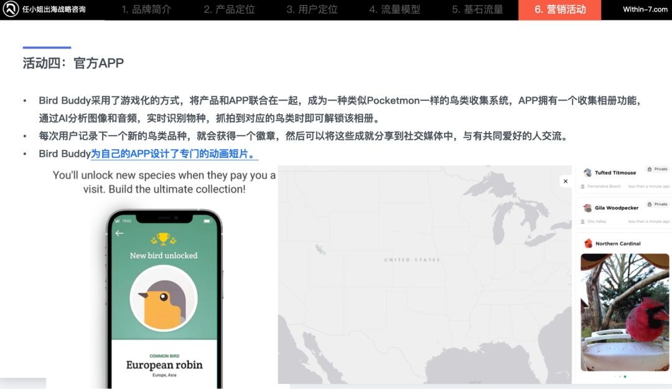The height and width of the screenshot is (389, 672).
Task: Click the red Northern Cardinal icon
Action: (x=588, y=244)
